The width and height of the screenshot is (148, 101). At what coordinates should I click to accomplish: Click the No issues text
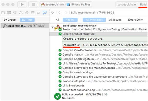click(x=68, y=98)
